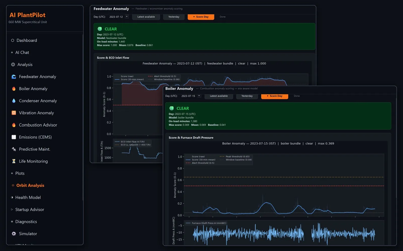Click Yesterday in the Boiler Anomaly window
The width and height of the screenshot is (403, 251).
pyautogui.click(x=247, y=96)
